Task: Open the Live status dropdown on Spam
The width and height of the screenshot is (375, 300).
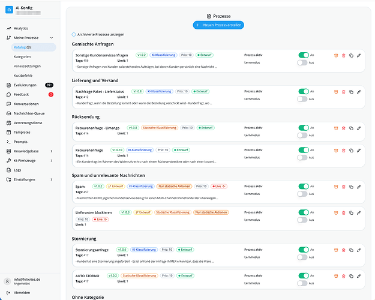Action: 219,187
